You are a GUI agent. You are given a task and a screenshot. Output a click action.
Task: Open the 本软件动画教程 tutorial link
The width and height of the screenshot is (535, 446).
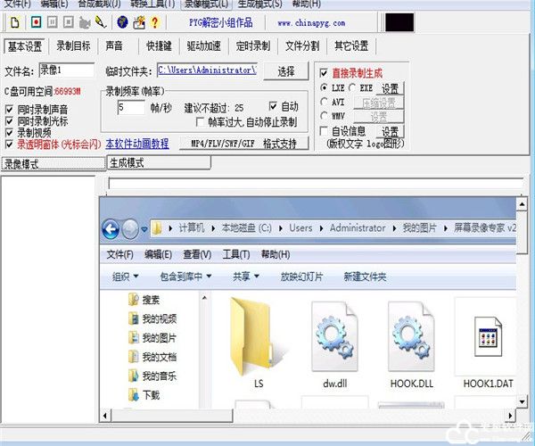(x=136, y=143)
